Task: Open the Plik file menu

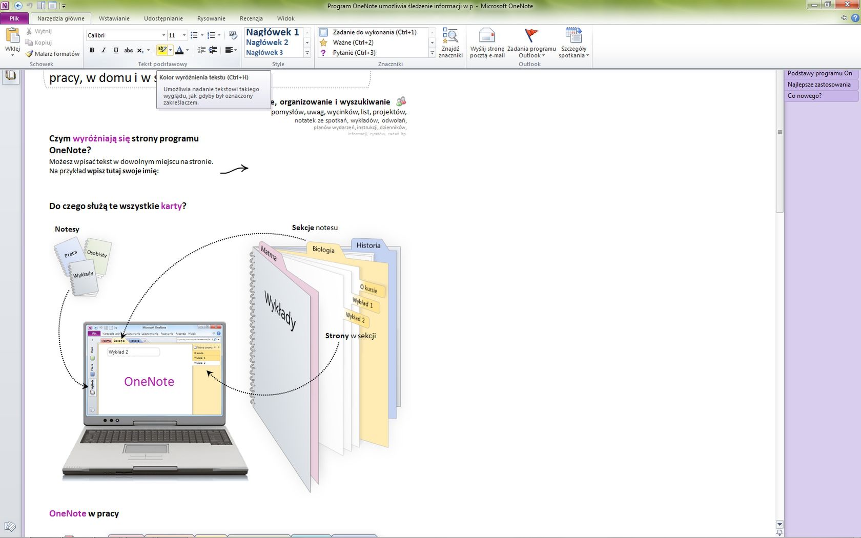Action: click(x=14, y=18)
